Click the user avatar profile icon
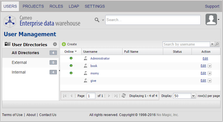Viewport: 223px width, 122px height. tap(211, 19)
